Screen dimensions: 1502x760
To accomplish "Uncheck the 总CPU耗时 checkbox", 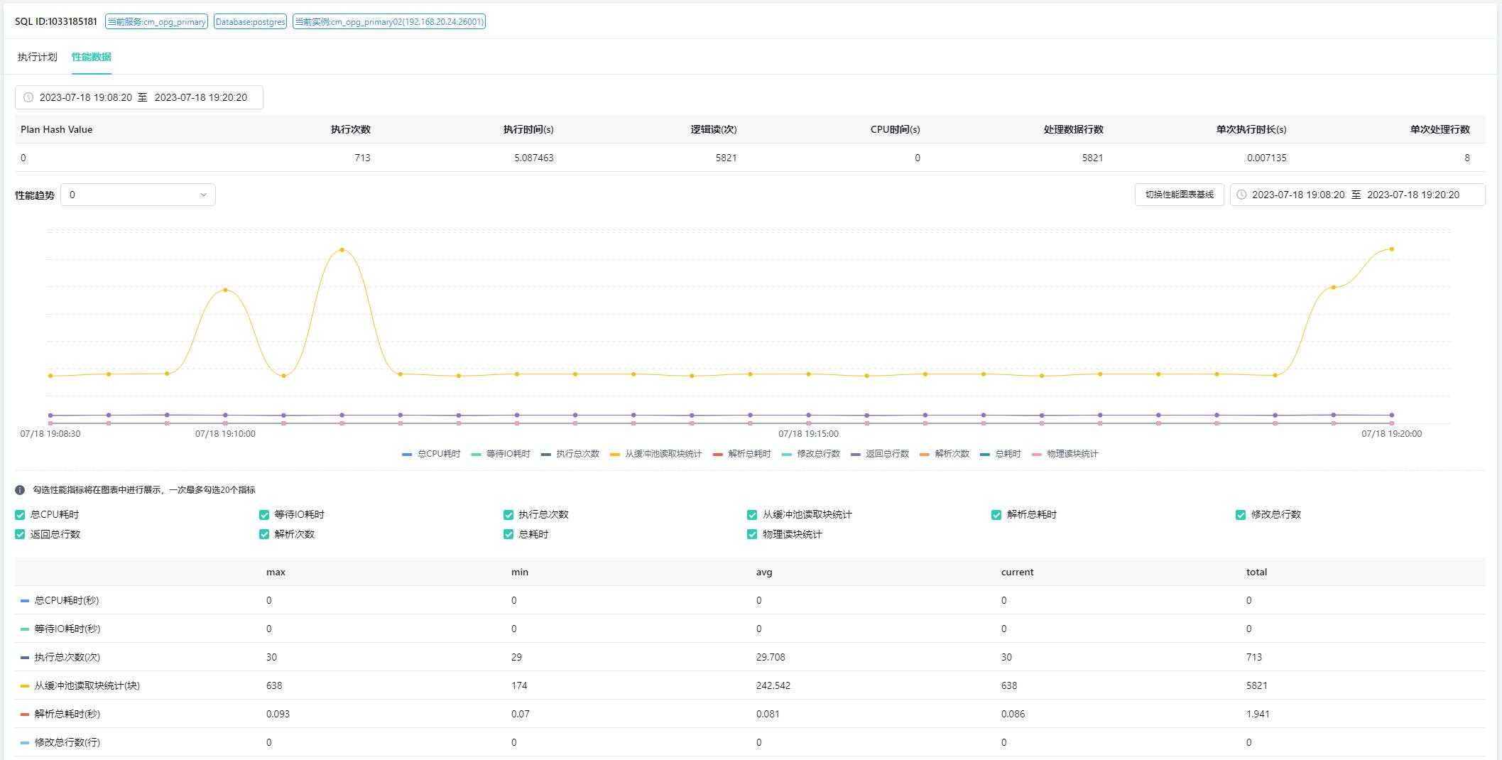I will [x=20, y=515].
